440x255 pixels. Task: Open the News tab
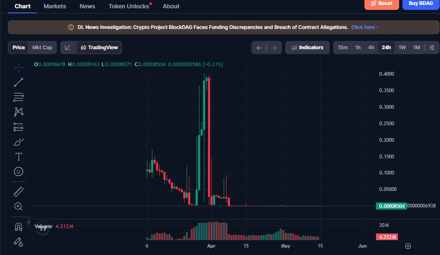87,6
